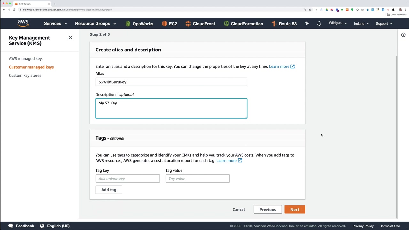
Task: Click the OpsWorks shortcut icon
Action: point(128,24)
